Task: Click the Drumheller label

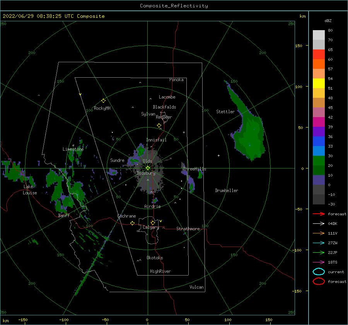Action: (227, 191)
